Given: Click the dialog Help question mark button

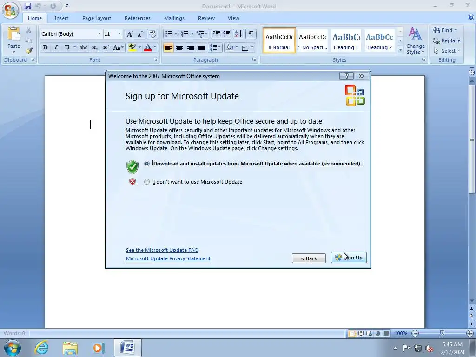Looking at the screenshot, I should point(346,76).
